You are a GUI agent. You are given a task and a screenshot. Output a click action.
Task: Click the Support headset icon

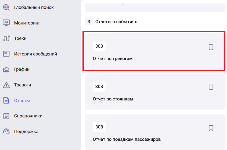6,132
